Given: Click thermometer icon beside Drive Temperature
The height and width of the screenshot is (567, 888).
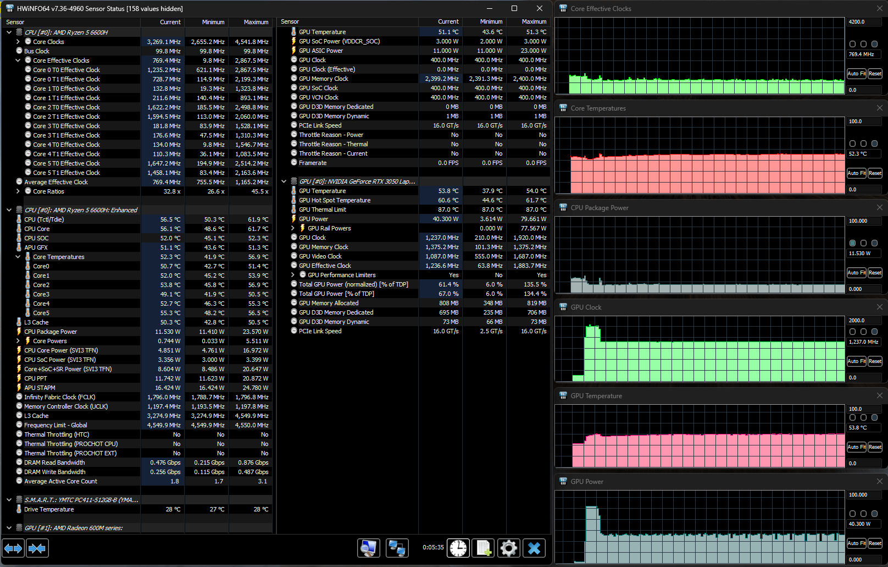Looking at the screenshot, I should 19,509.
